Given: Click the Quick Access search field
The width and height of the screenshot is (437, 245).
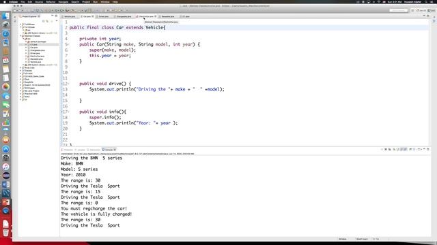Looking at the screenshot, I should tap(398, 10).
